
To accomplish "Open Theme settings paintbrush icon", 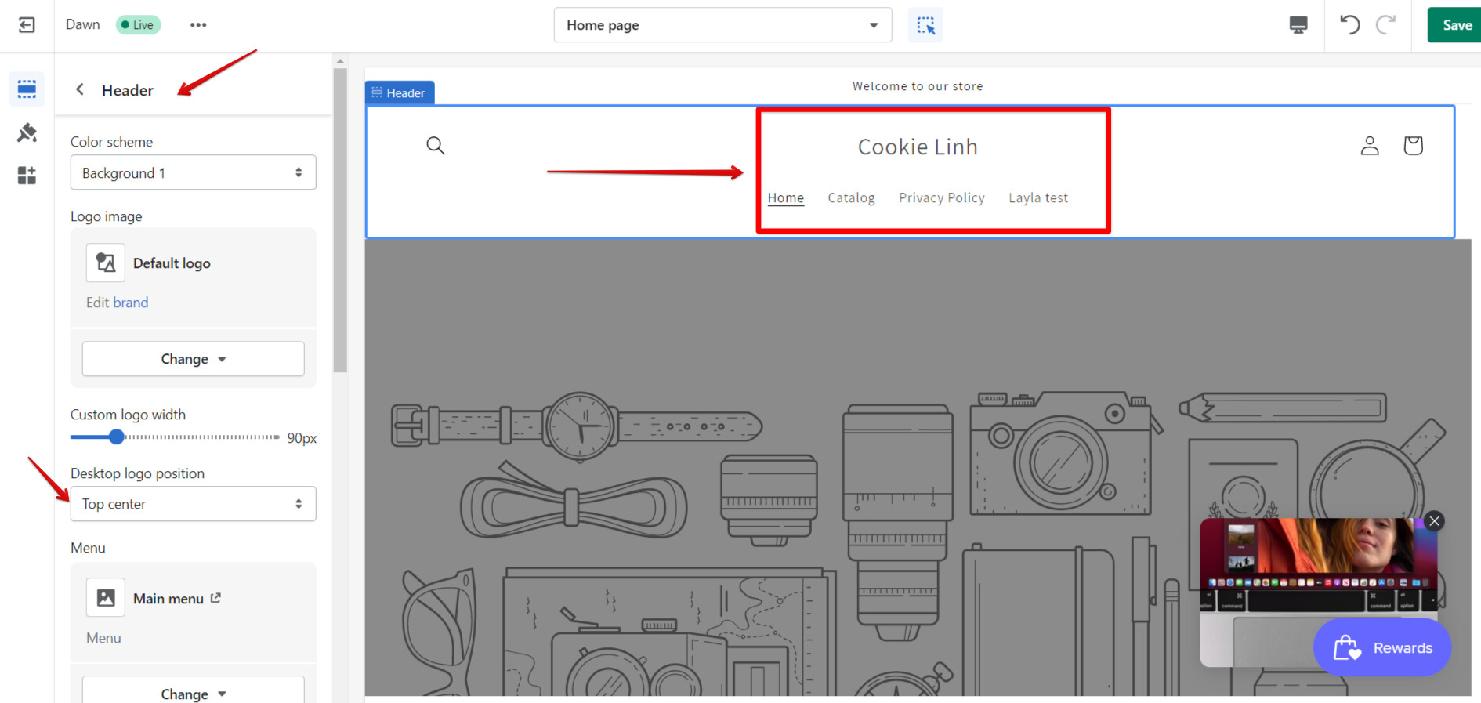I will (x=27, y=132).
